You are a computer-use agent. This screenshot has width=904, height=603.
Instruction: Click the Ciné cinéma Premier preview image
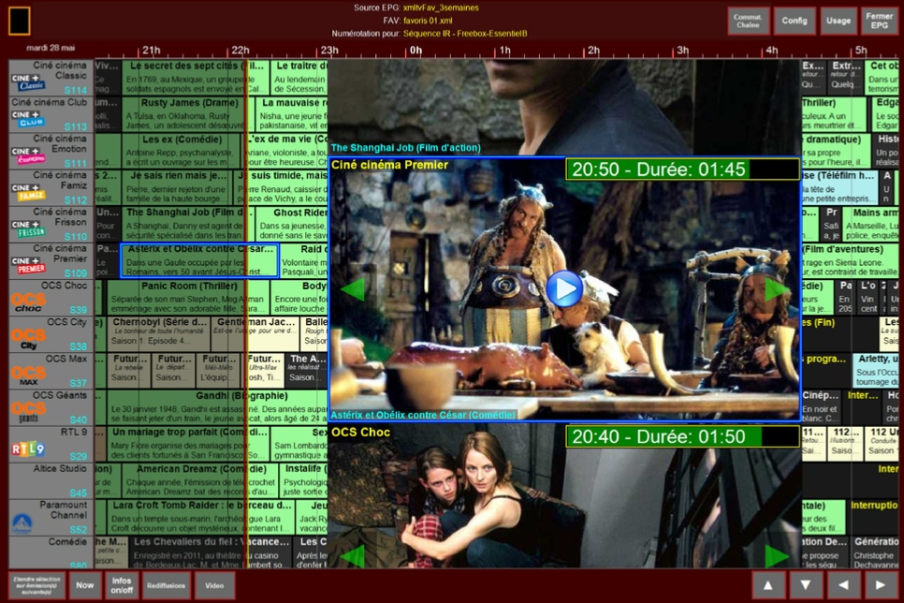pos(564,288)
